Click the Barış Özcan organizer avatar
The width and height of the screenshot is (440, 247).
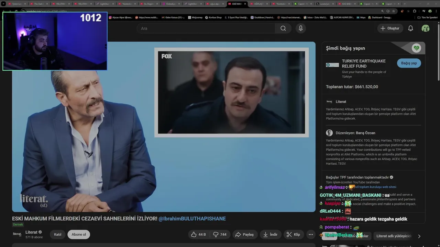click(x=329, y=133)
